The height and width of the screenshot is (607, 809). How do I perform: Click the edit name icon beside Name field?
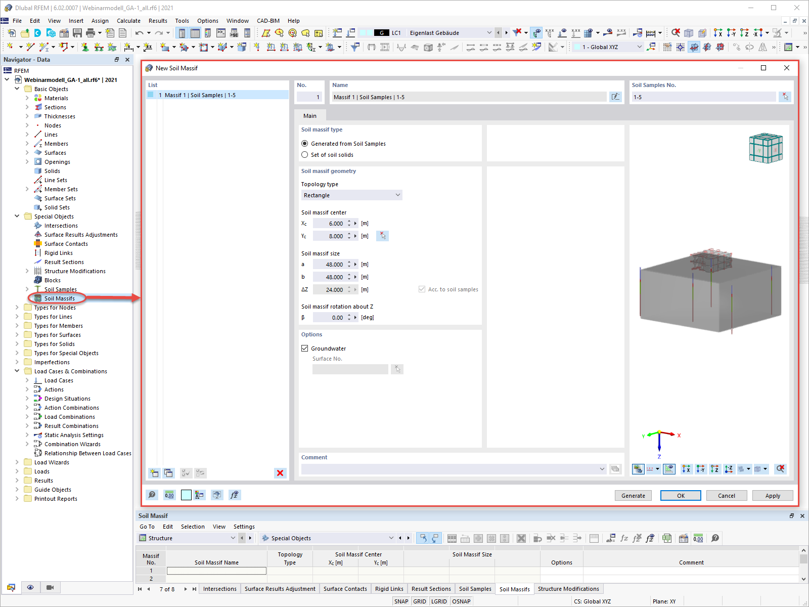(x=615, y=97)
